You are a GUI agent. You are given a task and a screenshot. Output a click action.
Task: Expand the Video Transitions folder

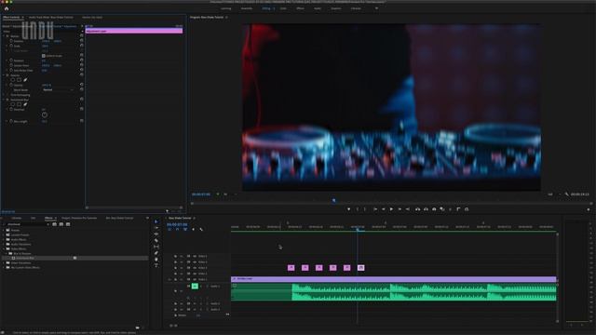point(4,262)
